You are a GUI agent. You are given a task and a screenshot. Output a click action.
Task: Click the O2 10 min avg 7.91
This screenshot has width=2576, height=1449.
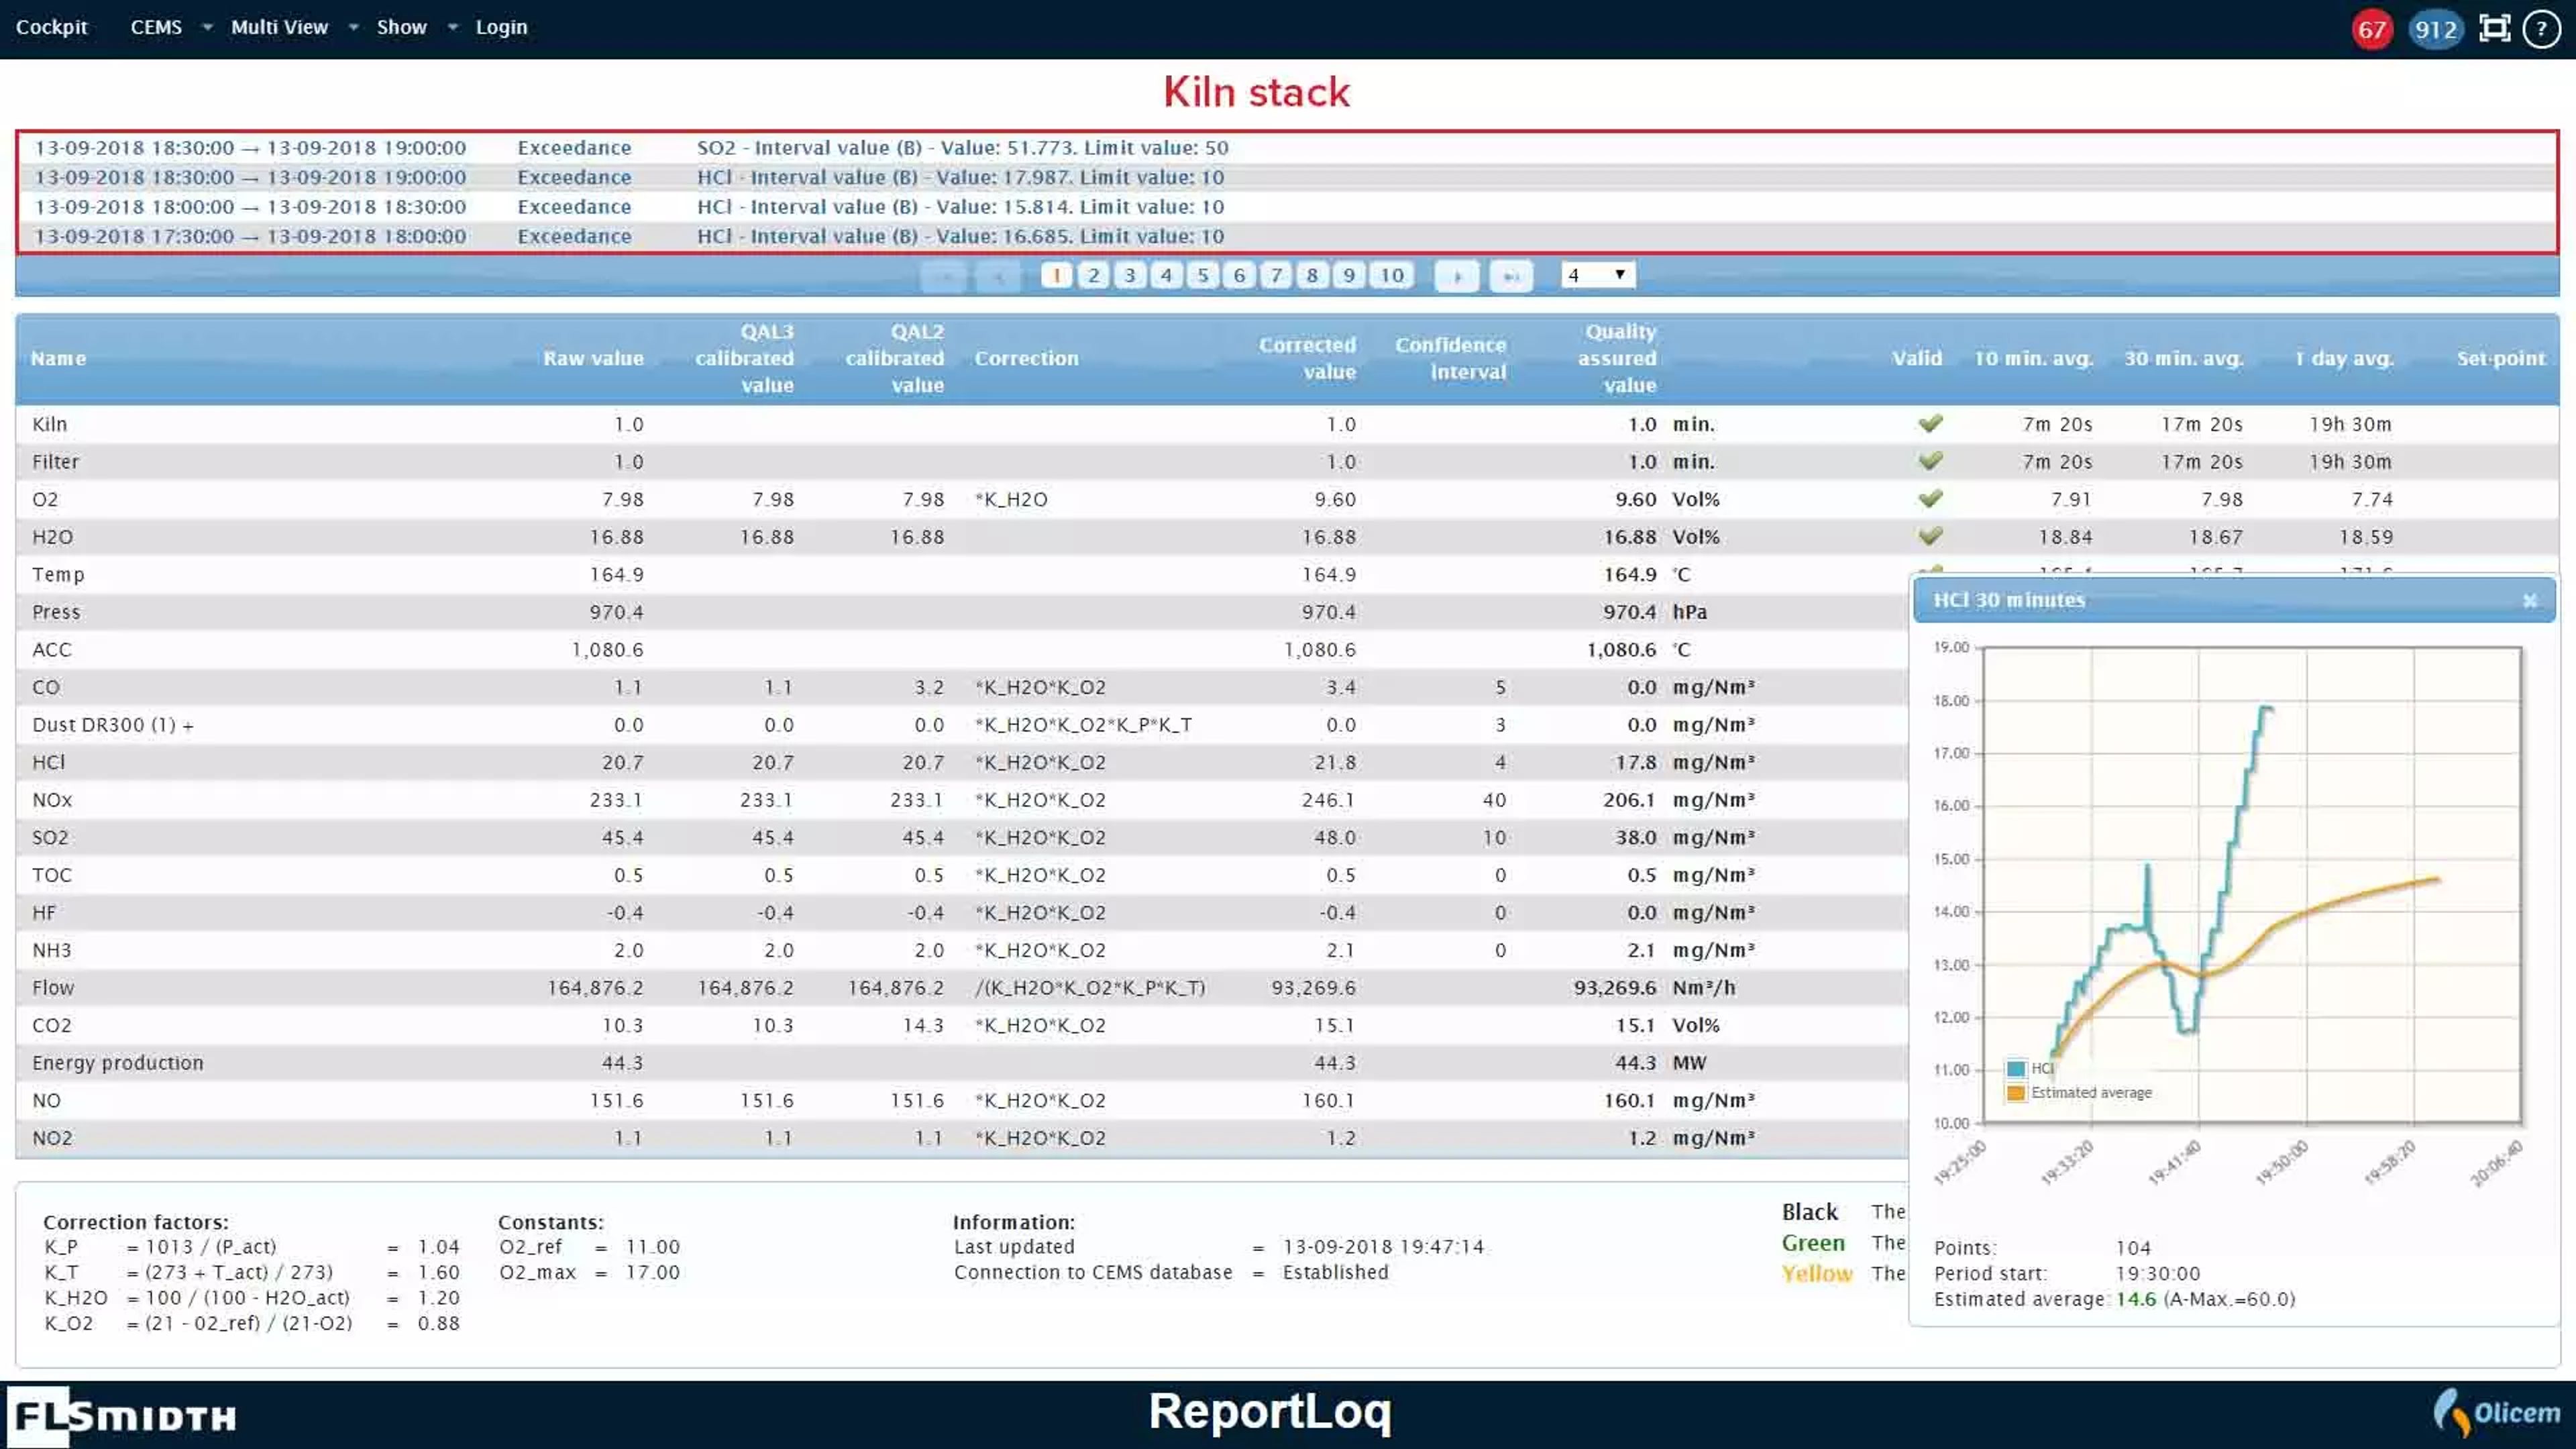point(2071,499)
